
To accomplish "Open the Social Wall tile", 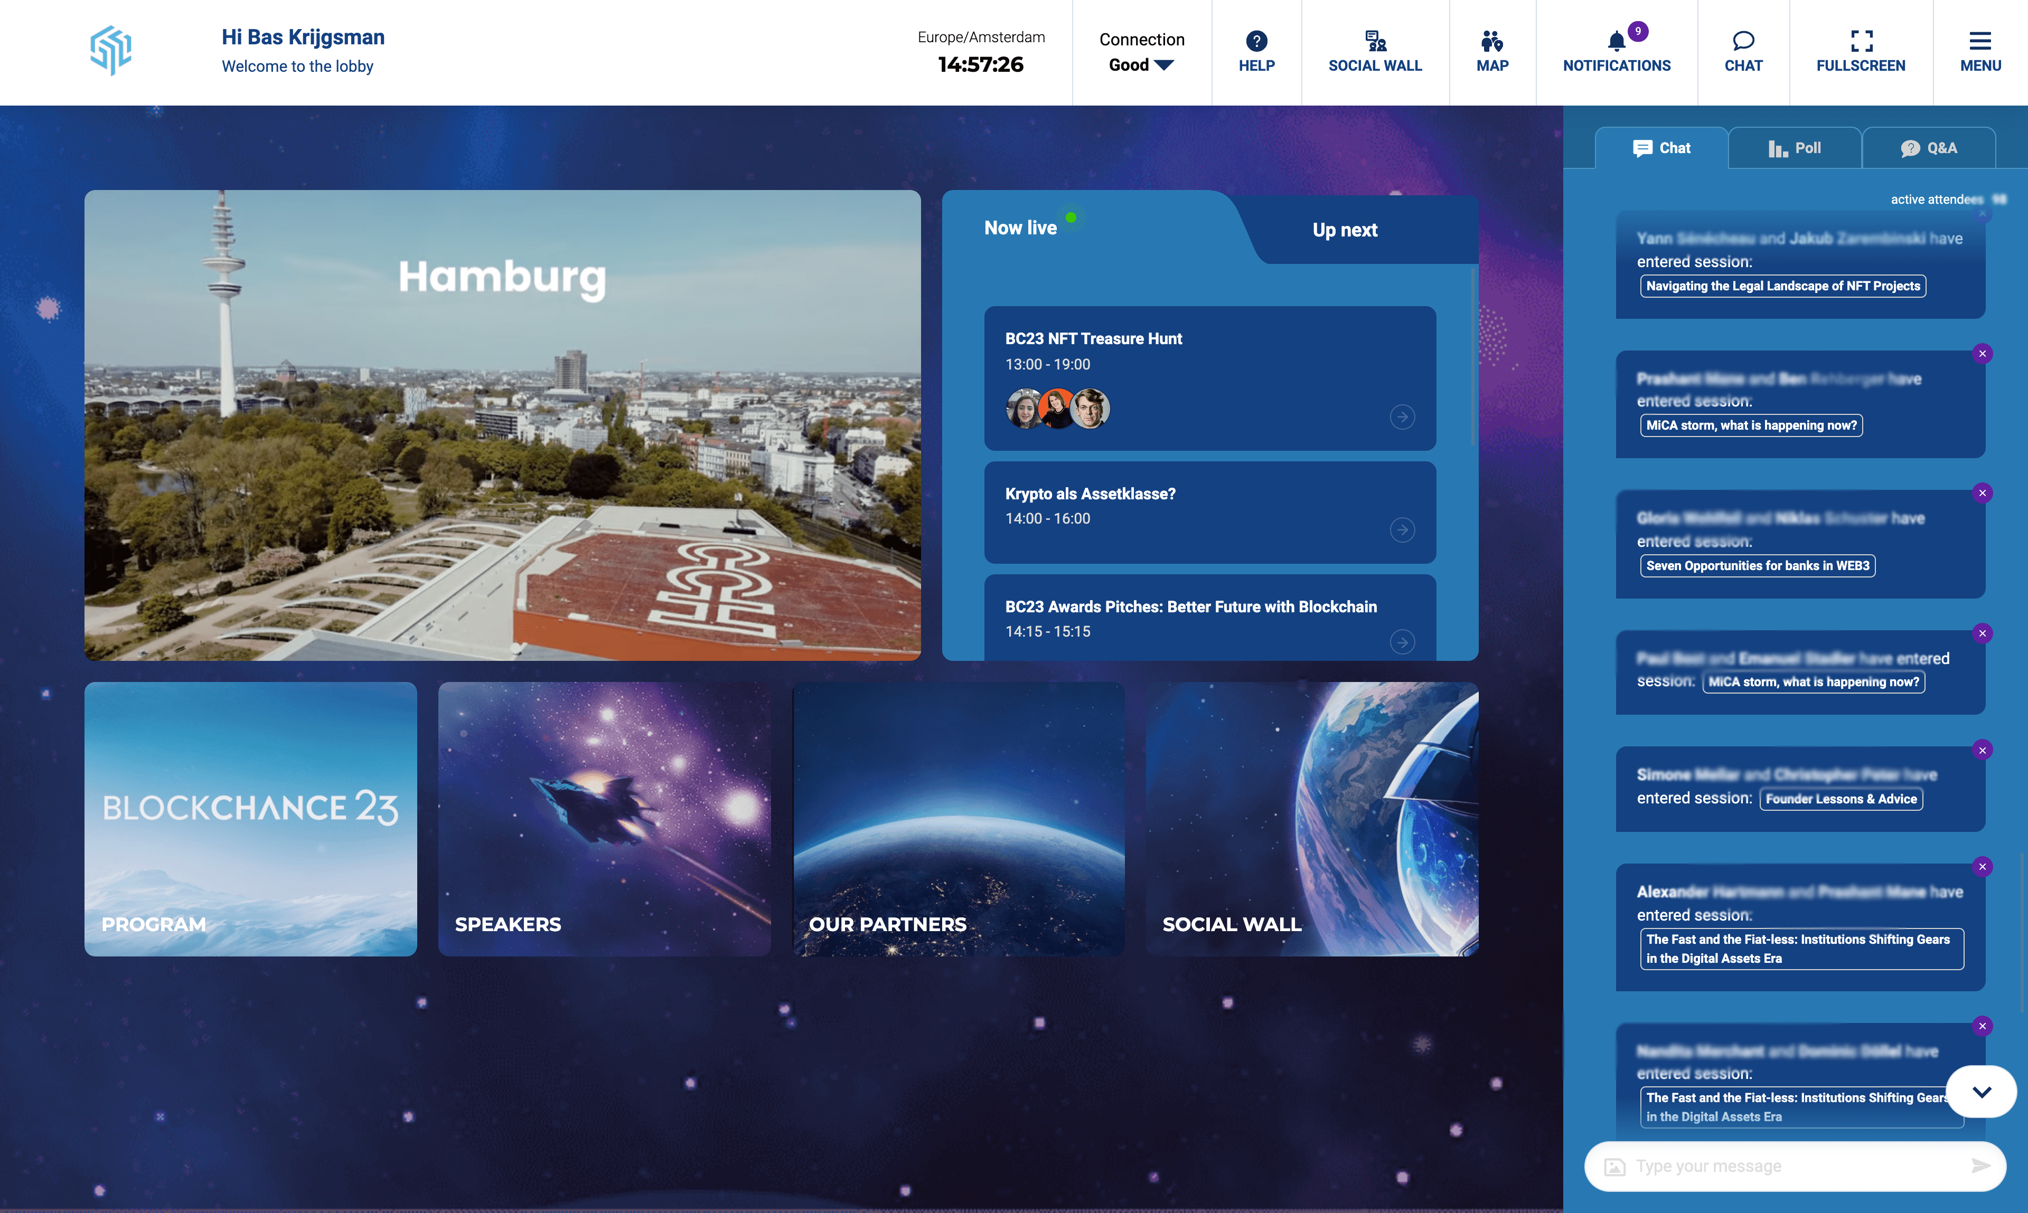I will click(1312, 819).
